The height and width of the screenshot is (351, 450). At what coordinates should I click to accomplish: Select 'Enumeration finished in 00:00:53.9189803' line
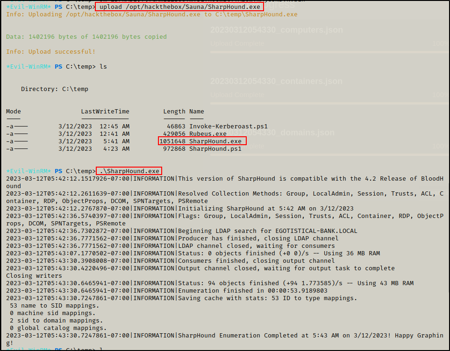point(167,290)
